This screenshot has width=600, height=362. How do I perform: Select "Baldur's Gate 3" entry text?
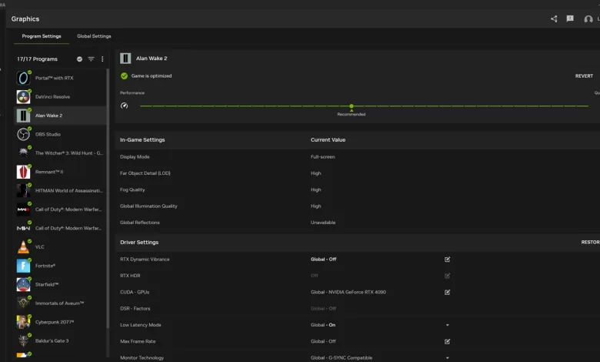coord(52,341)
